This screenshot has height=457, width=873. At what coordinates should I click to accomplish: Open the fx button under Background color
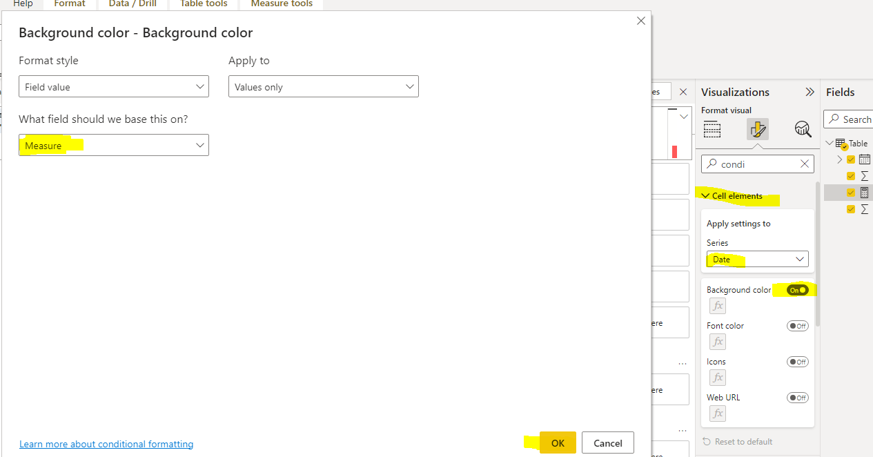click(718, 306)
